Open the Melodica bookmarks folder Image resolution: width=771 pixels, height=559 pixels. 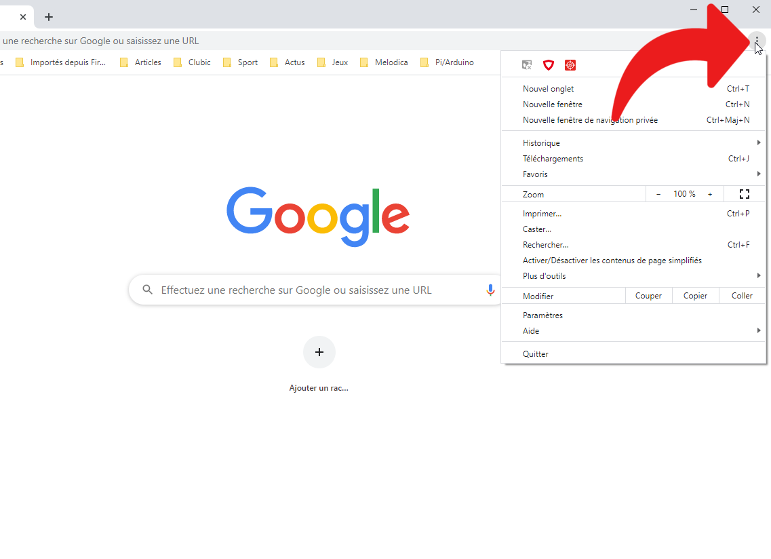384,62
